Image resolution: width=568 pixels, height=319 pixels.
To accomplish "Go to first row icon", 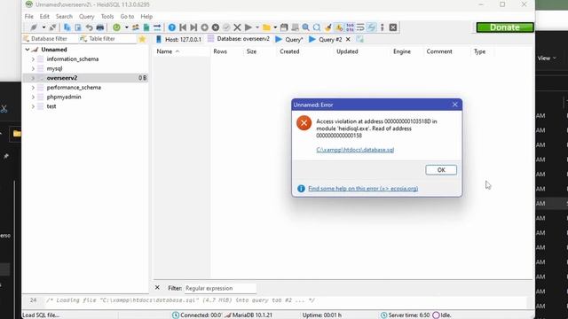I will (183, 27).
